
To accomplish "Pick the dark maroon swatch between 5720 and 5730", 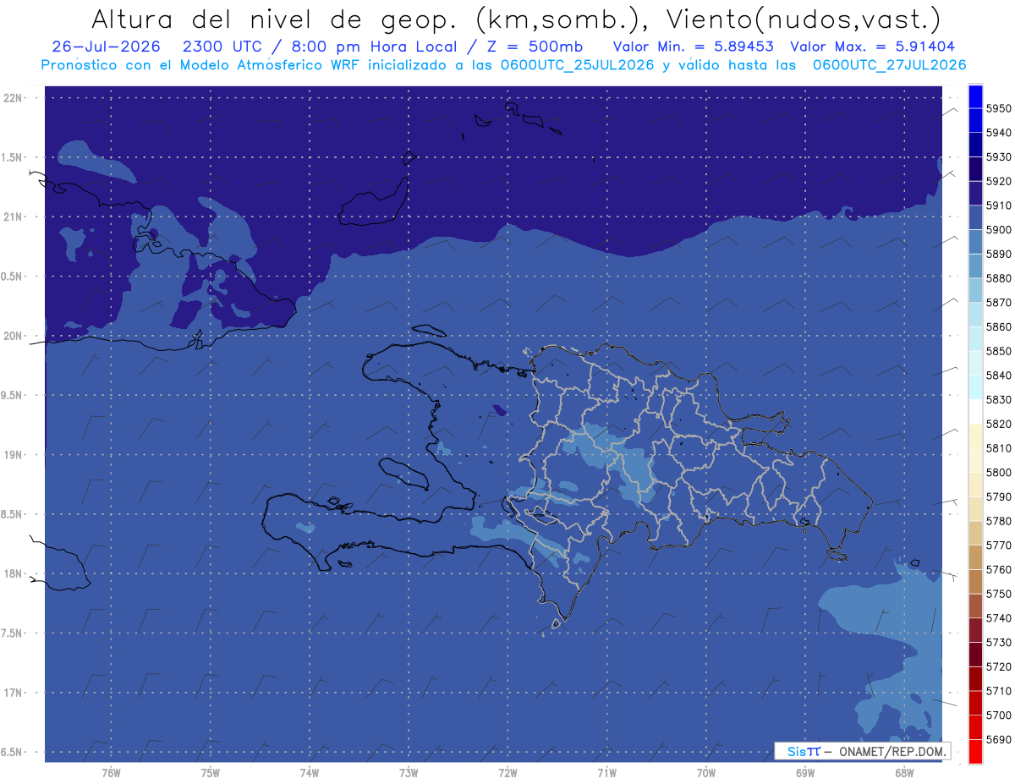I will coord(974,655).
